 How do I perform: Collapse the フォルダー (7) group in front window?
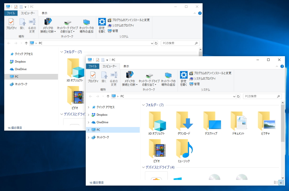[143, 105]
